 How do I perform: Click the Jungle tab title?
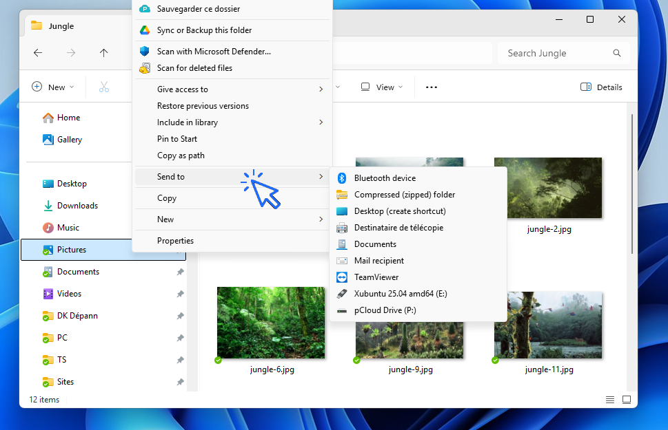(x=61, y=26)
